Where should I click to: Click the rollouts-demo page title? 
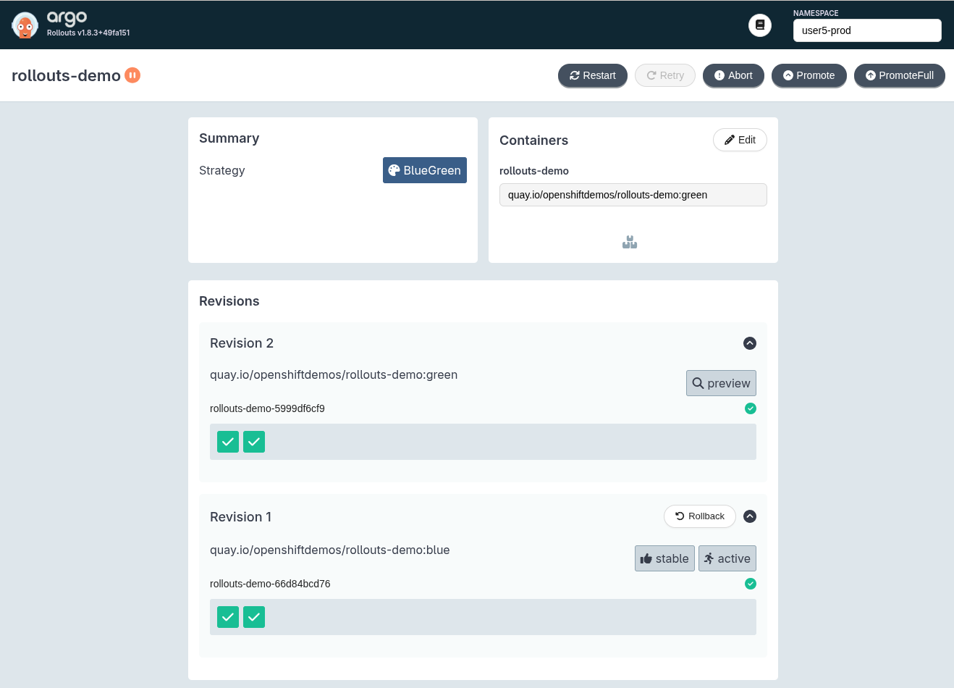66,75
